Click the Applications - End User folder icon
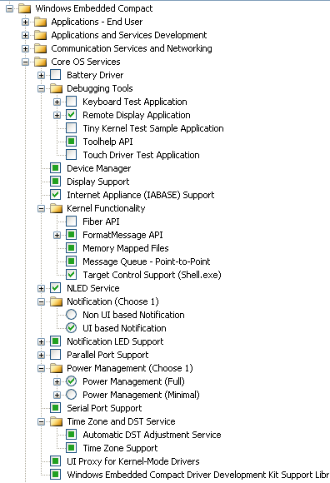Viewport: 330px width, 483px height. [x=40, y=22]
